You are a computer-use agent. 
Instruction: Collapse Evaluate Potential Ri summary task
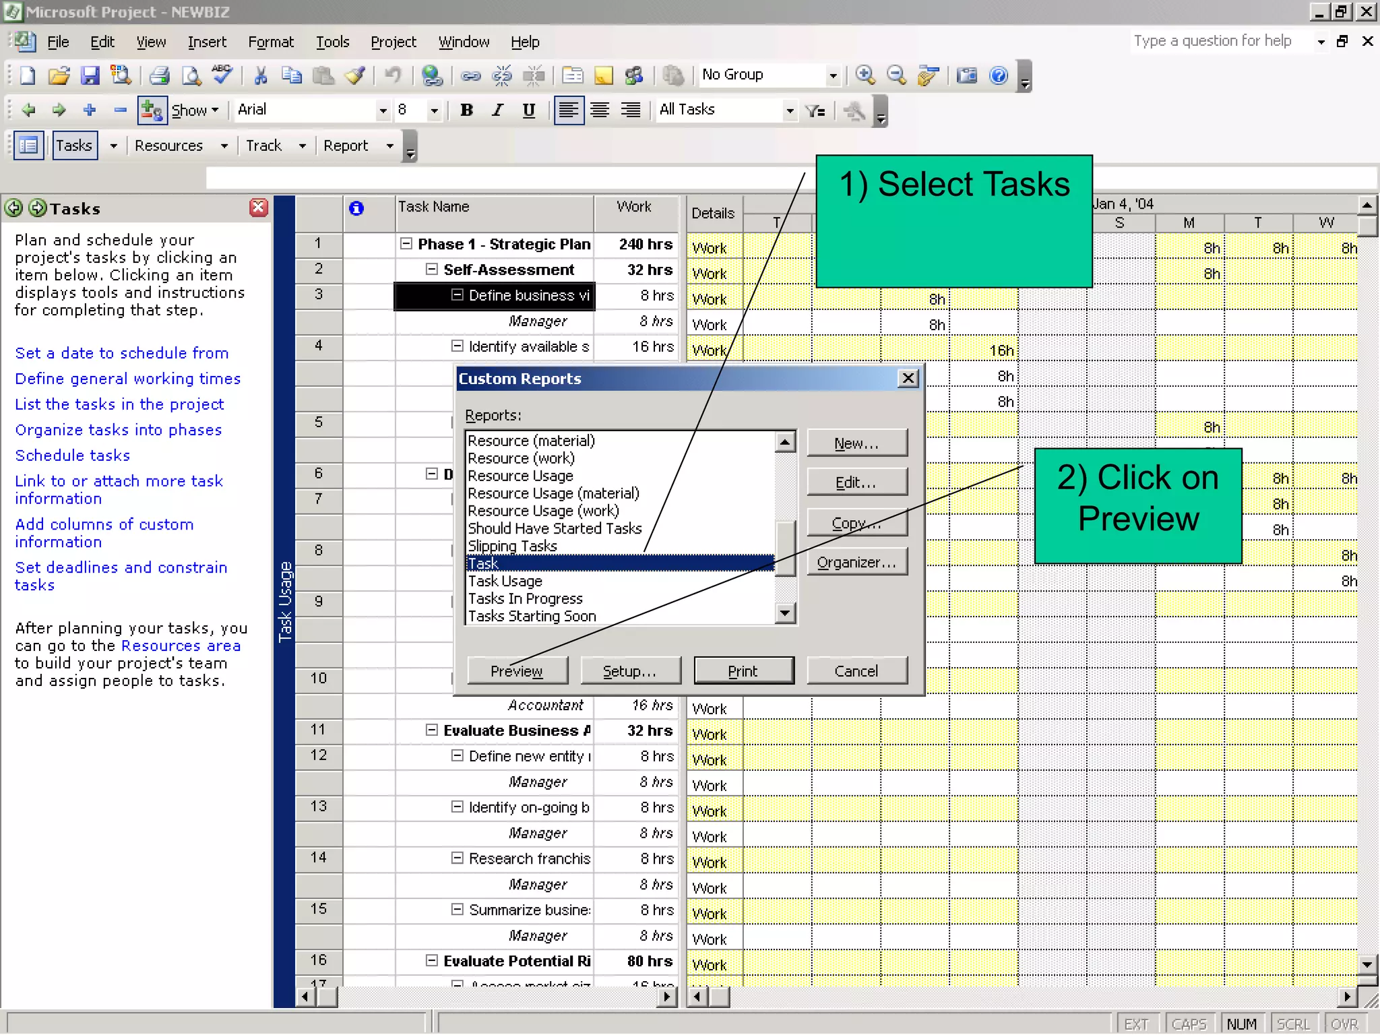(x=431, y=961)
